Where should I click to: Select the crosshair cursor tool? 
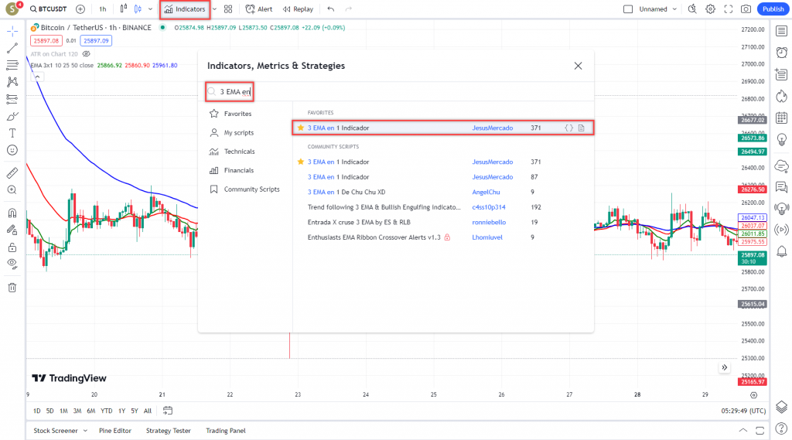pos(12,32)
